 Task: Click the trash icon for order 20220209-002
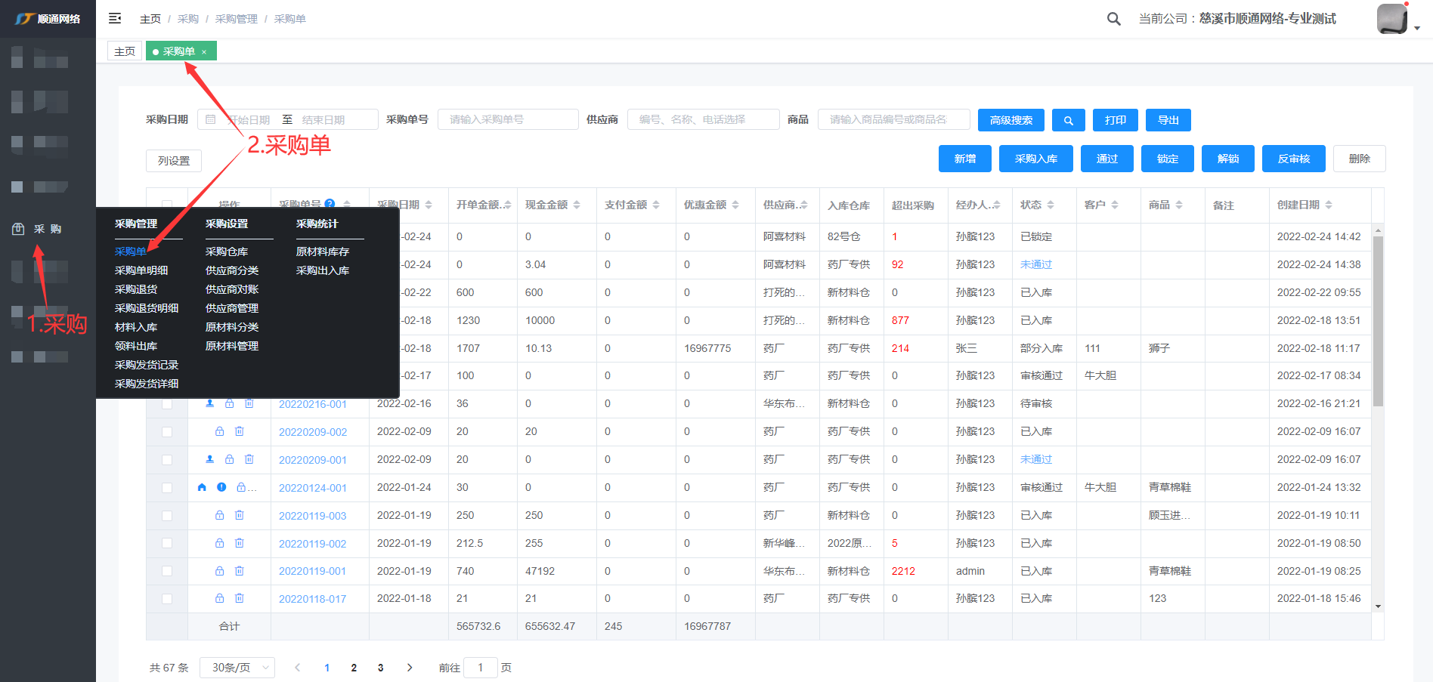(x=240, y=431)
